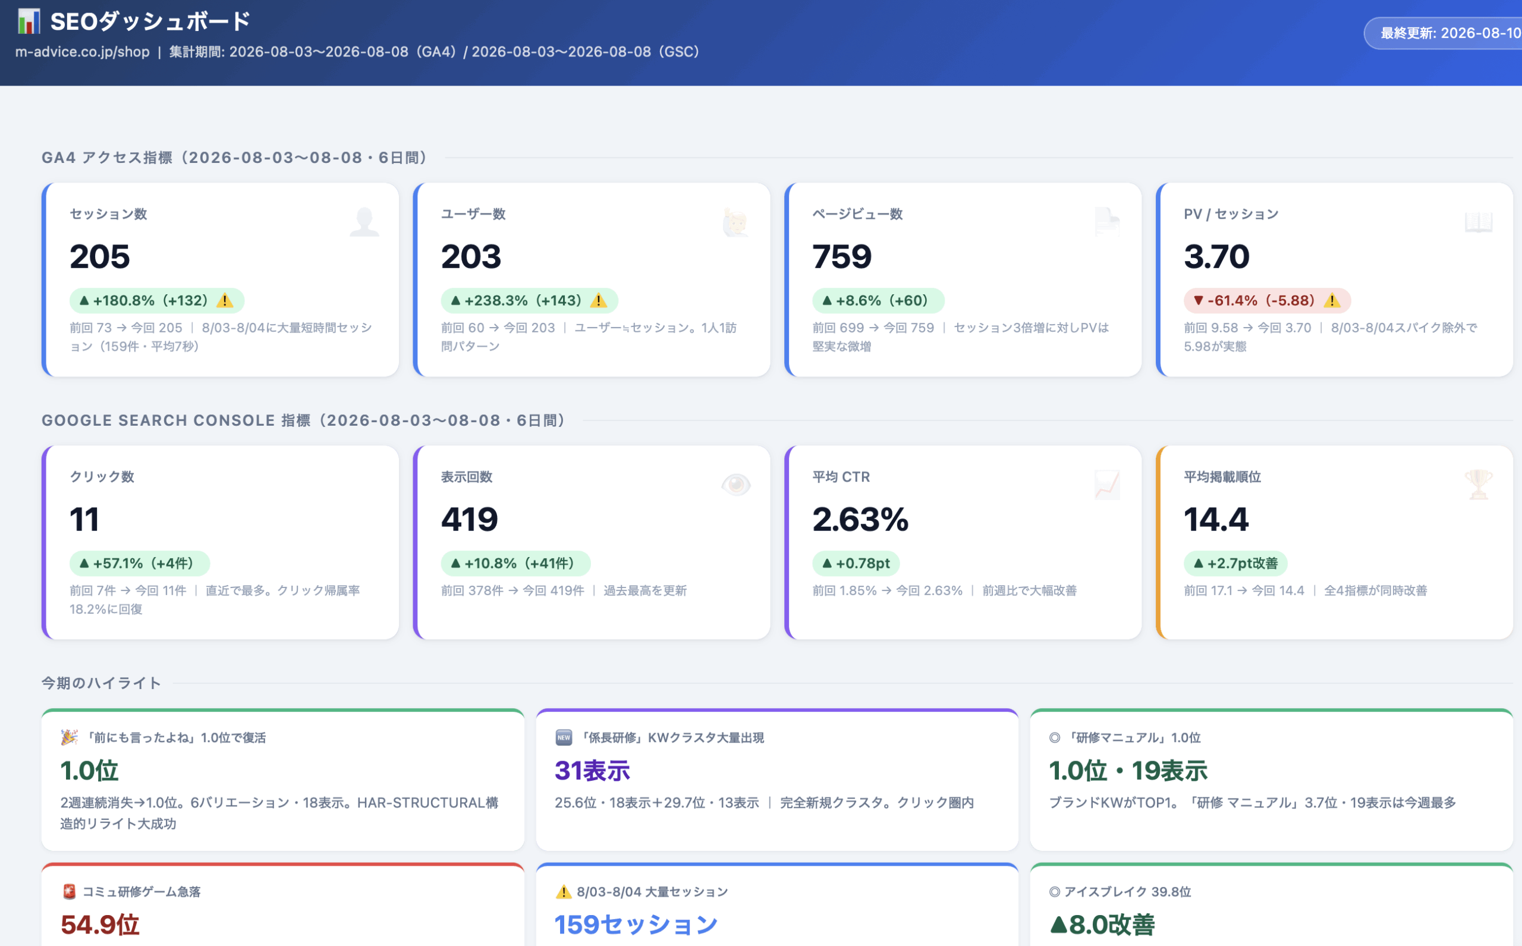The width and height of the screenshot is (1522, 946).
Task: Click the open book icon in PV / セッション card
Action: [x=1479, y=222]
